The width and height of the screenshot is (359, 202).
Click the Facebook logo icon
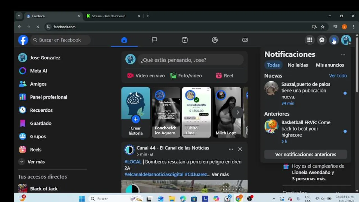(23, 40)
